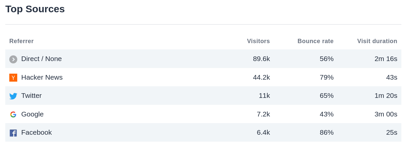The width and height of the screenshot is (407, 143).
Task: Select the Twitter referrer row label
Action: 32,96
